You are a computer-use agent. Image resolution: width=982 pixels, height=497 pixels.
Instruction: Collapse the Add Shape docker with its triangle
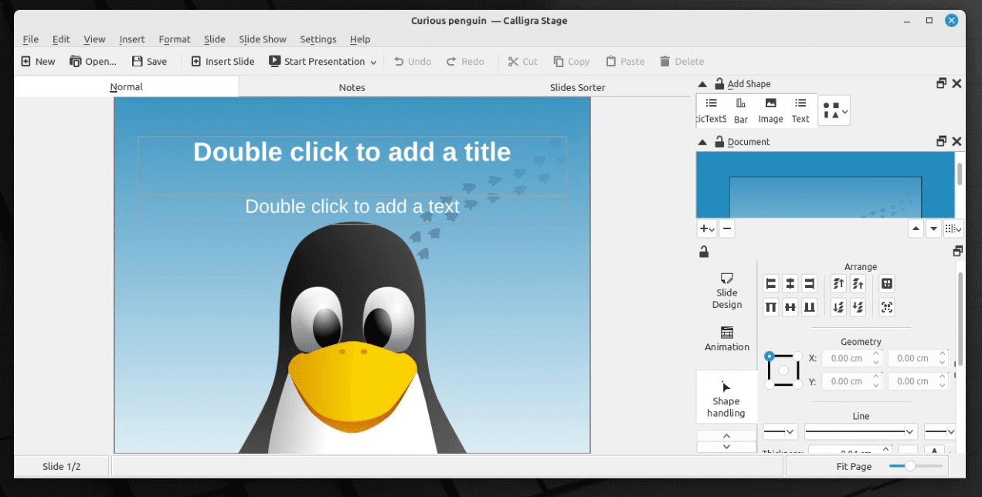click(702, 84)
